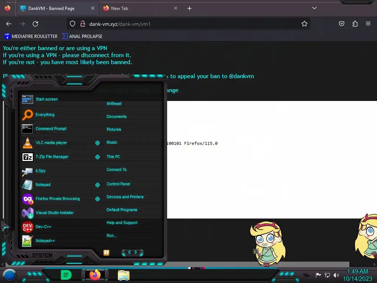Open the taskbar clock and date

pyautogui.click(x=357, y=275)
